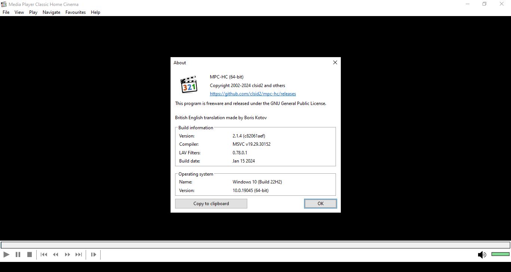
Task: Open the File menu
Action: point(6,12)
